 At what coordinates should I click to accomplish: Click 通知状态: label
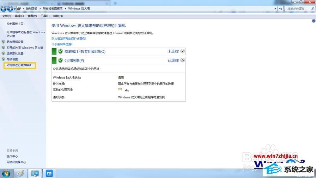59,97
